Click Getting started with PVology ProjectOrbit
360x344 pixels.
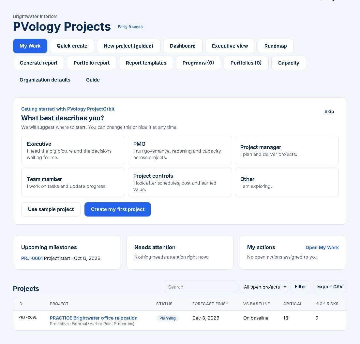pos(68,109)
